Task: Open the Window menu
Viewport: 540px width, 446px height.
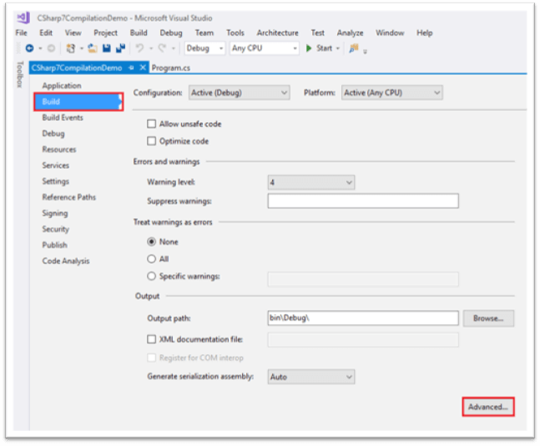Action: pyautogui.click(x=390, y=33)
